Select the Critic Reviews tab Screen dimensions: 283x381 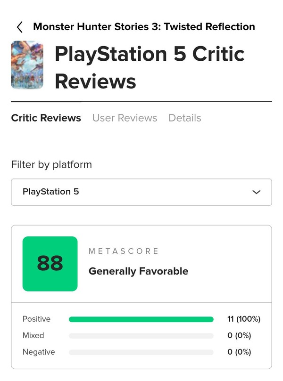pyautogui.click(x=46, y=118)
